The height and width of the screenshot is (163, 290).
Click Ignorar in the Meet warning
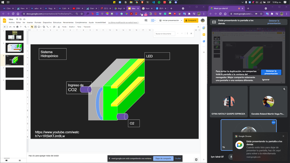266,79
